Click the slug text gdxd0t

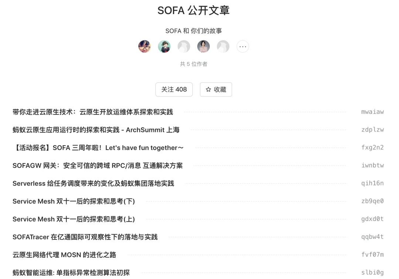pyautogui.click(x=372, y=219)
